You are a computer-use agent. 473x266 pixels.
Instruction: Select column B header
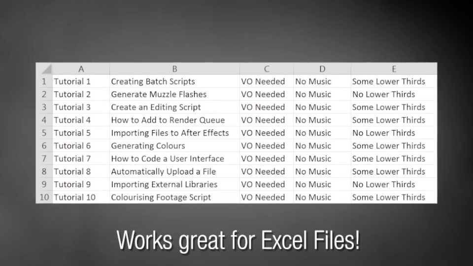point(174,69)
